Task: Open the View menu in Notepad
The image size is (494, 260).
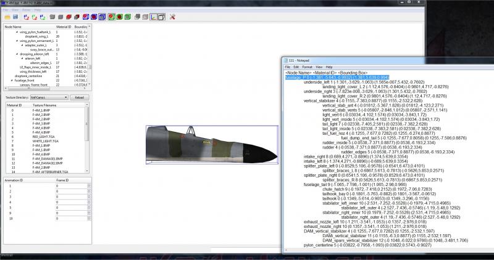Action: [319, 67]
